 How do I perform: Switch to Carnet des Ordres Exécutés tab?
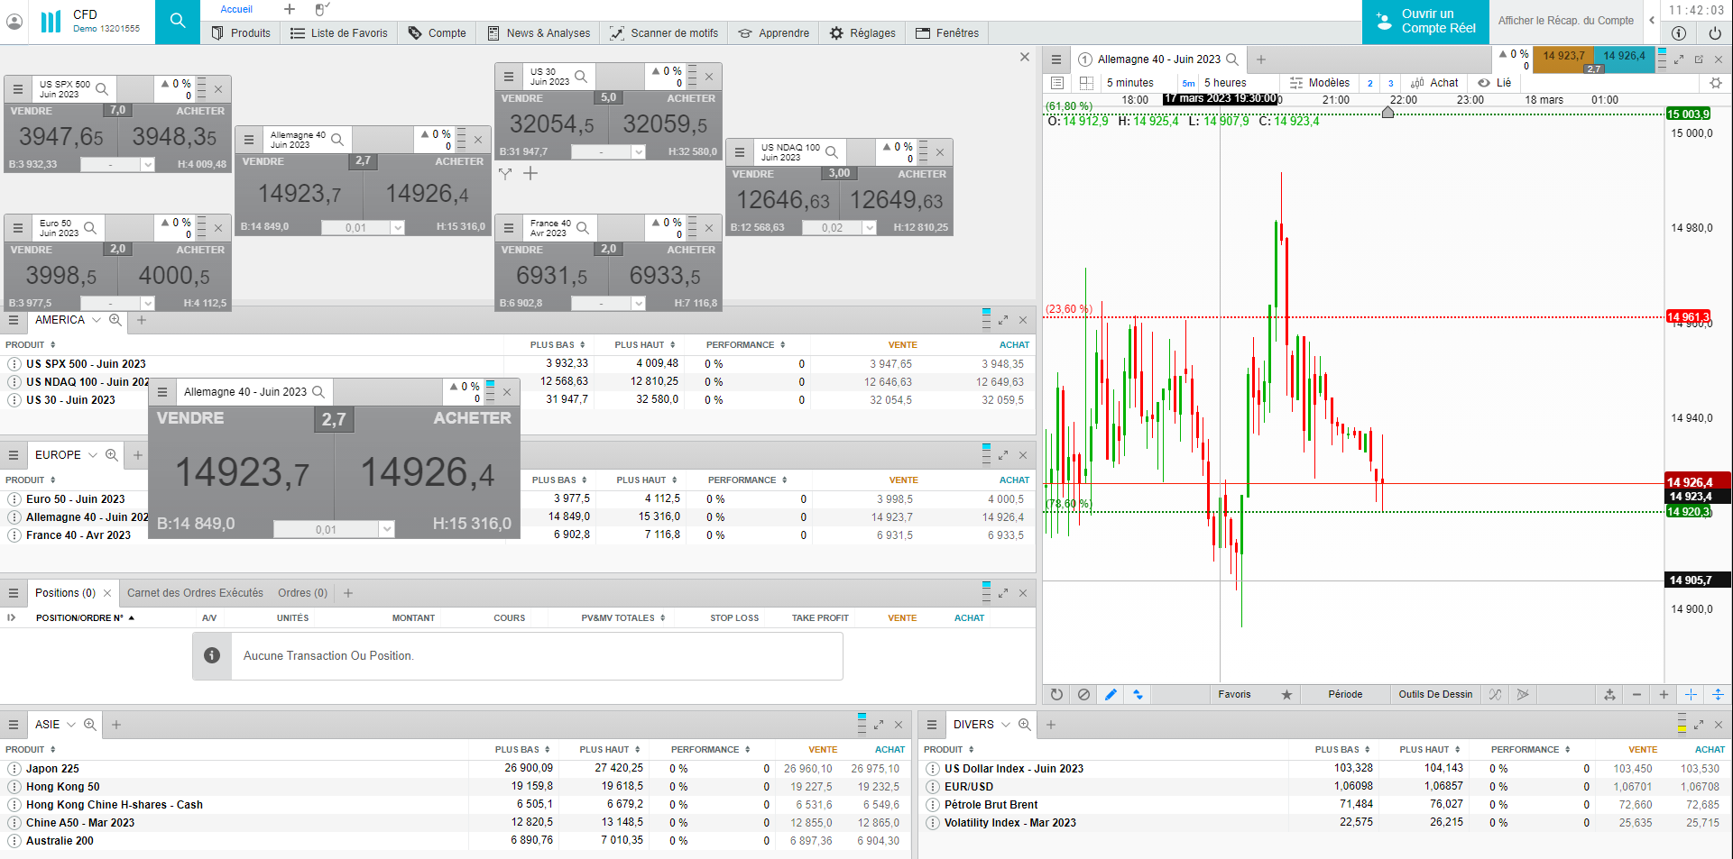[195, 593]
